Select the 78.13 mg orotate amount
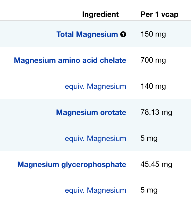Viewport: 191px width, 202px height. click(156, 113)
